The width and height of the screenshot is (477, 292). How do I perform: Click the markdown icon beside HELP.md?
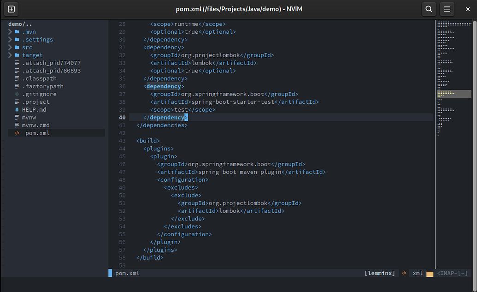(17, 109)
